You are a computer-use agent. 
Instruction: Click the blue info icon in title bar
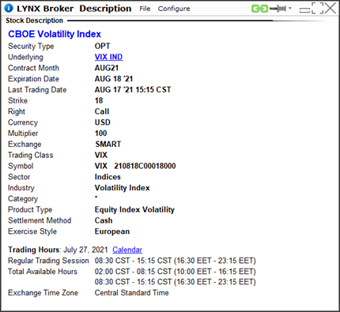[x=9, y=9]
